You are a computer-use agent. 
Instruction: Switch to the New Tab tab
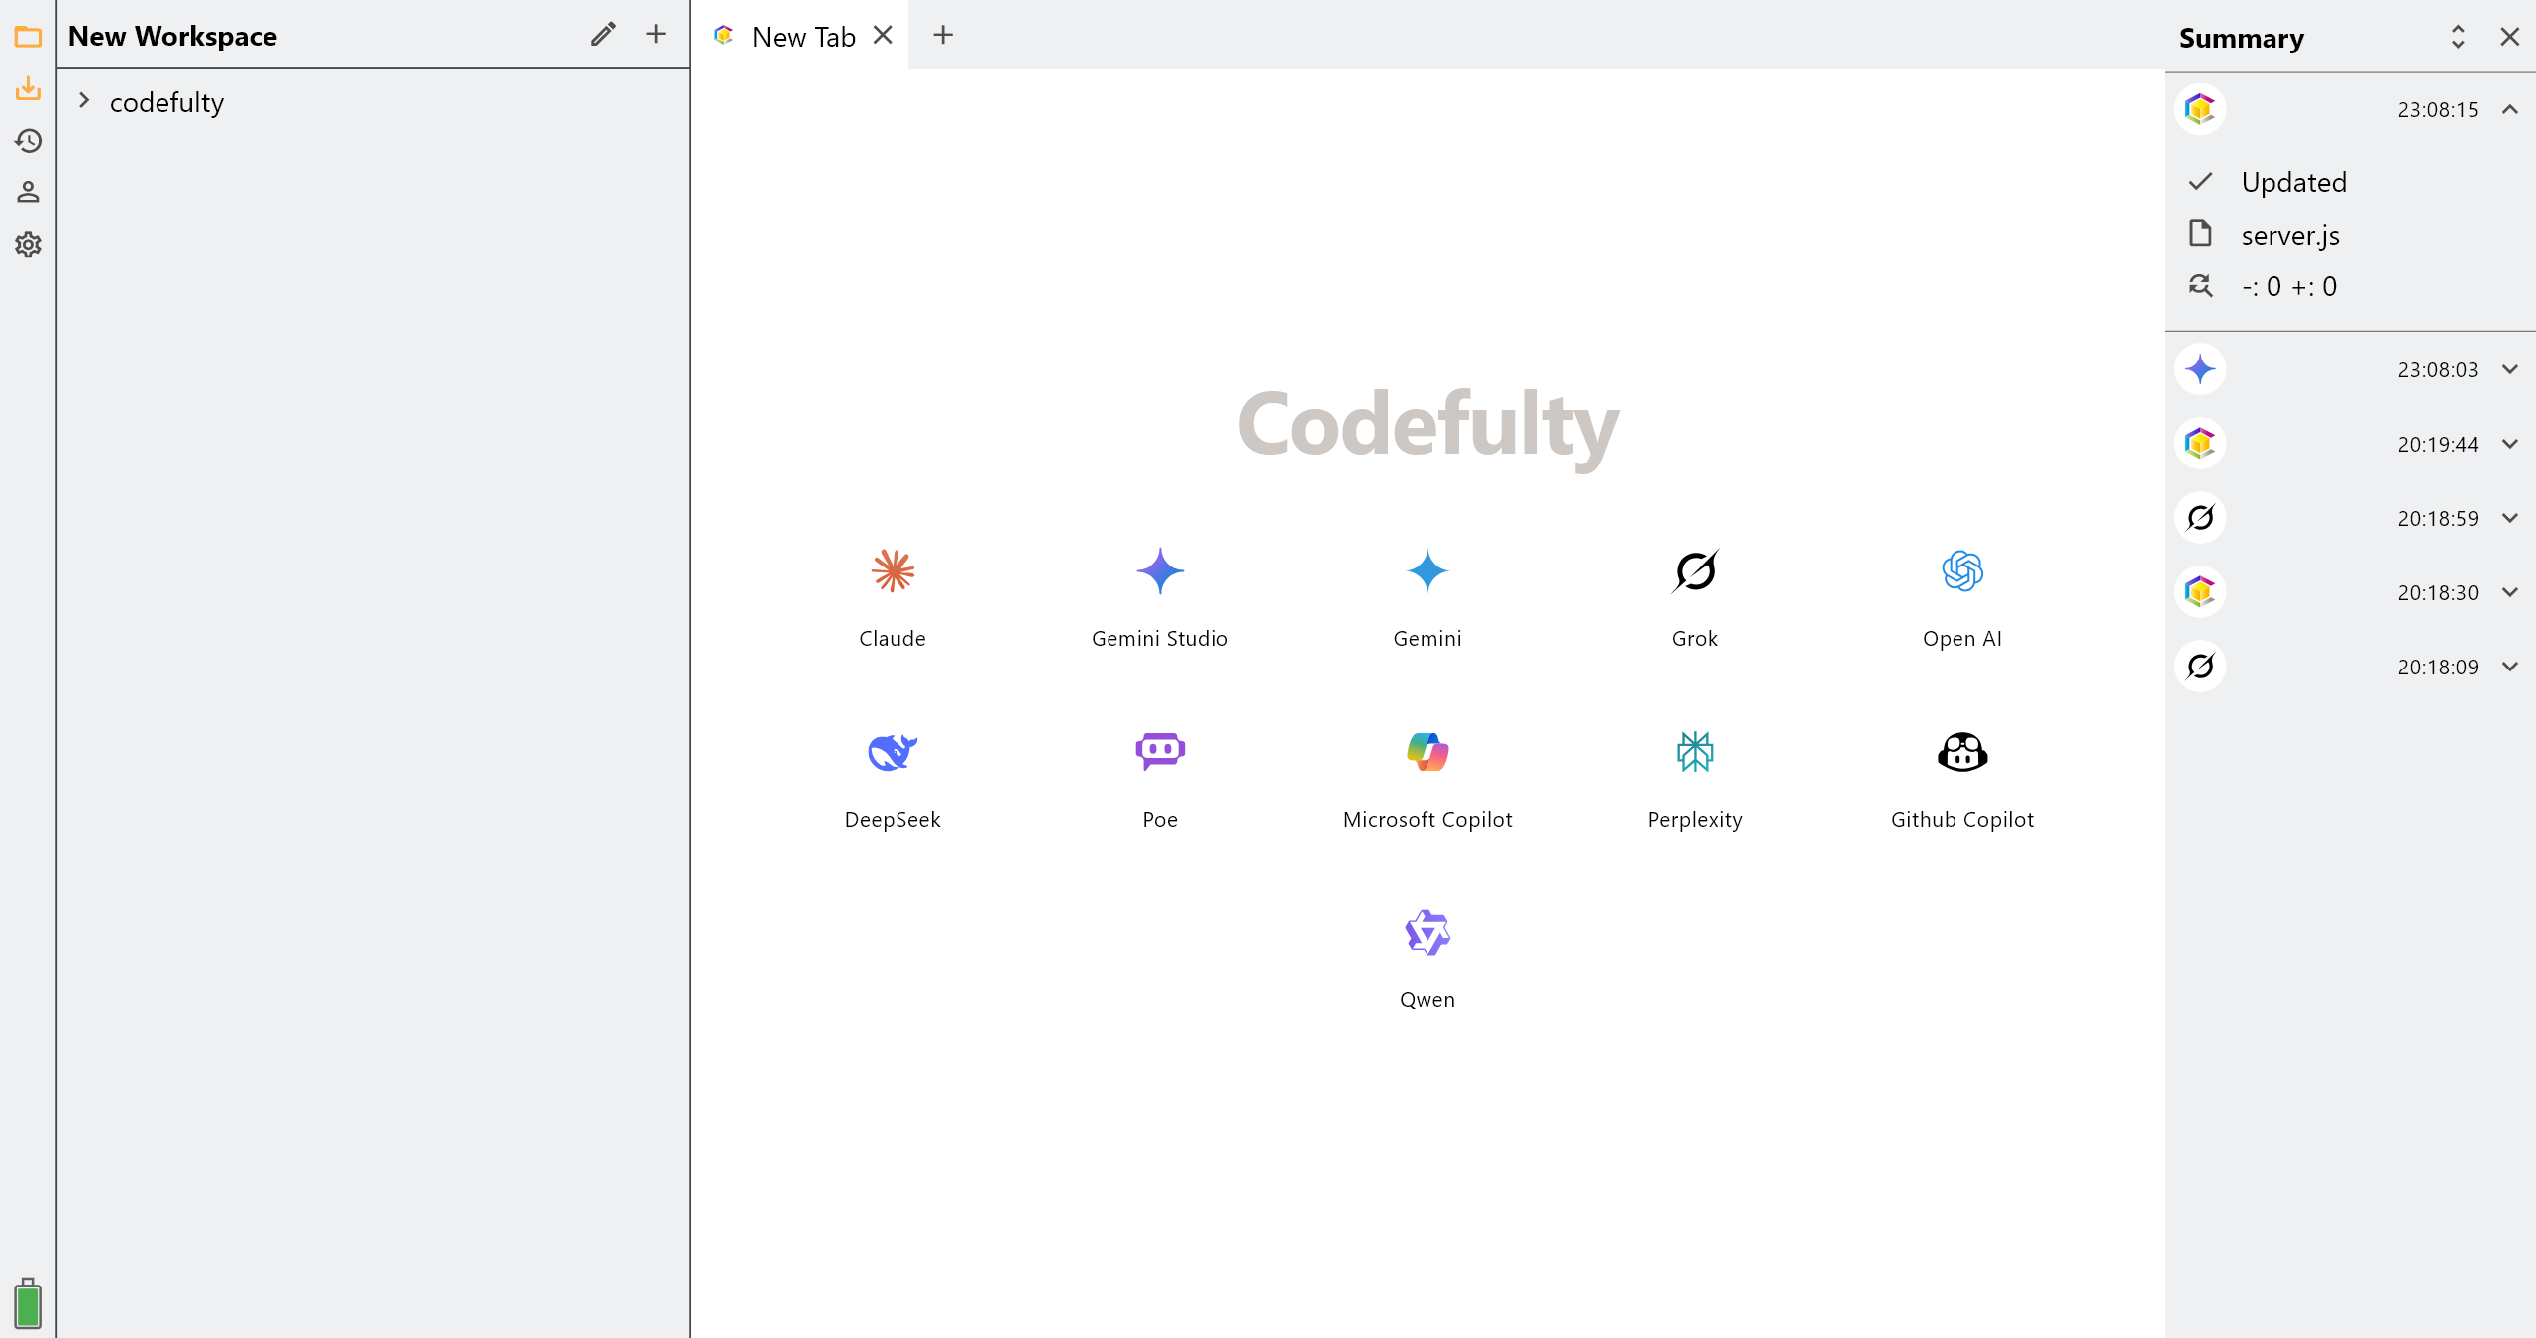point(802,37)
